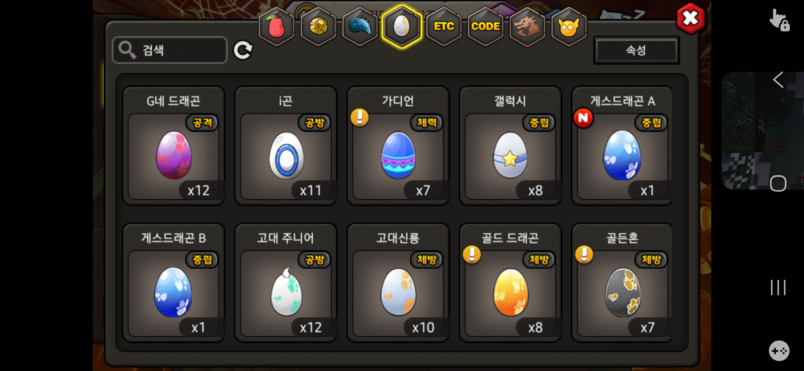Pick the 갤럭시 star egg
The width and height of the screenshot is (804, 371).
[x=511, y=146]
